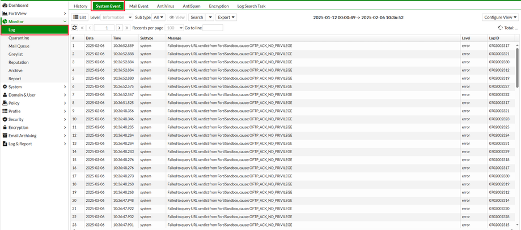Sort by the Message column header

314,38
